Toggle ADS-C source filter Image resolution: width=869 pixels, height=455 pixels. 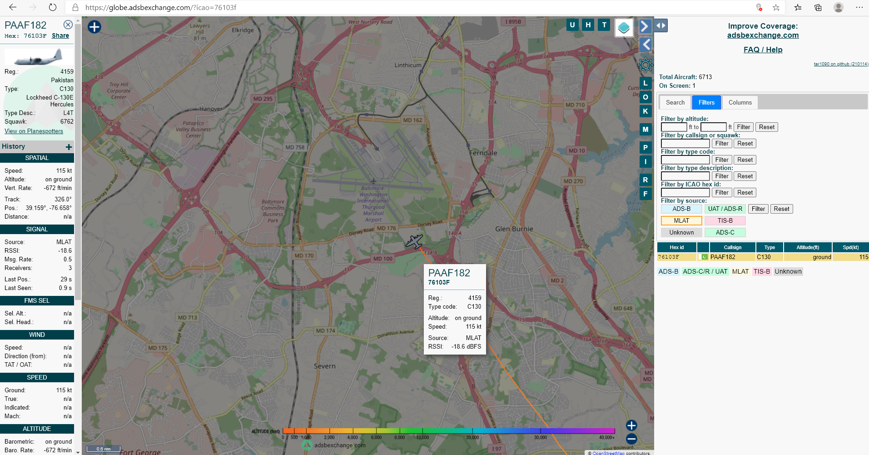pos(725,233)
